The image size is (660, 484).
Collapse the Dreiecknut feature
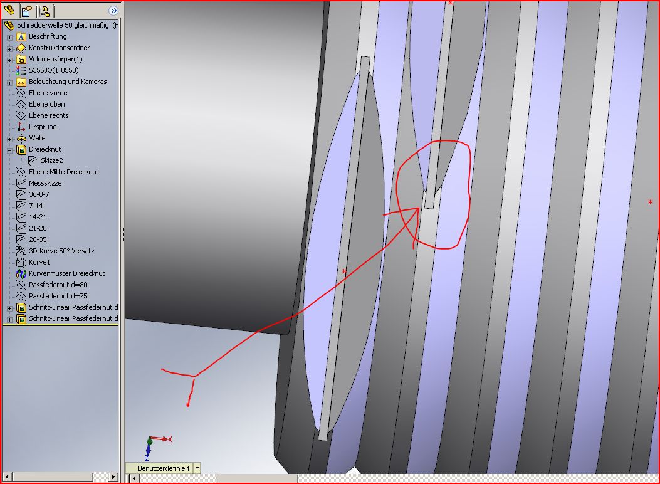pos(9,150)
